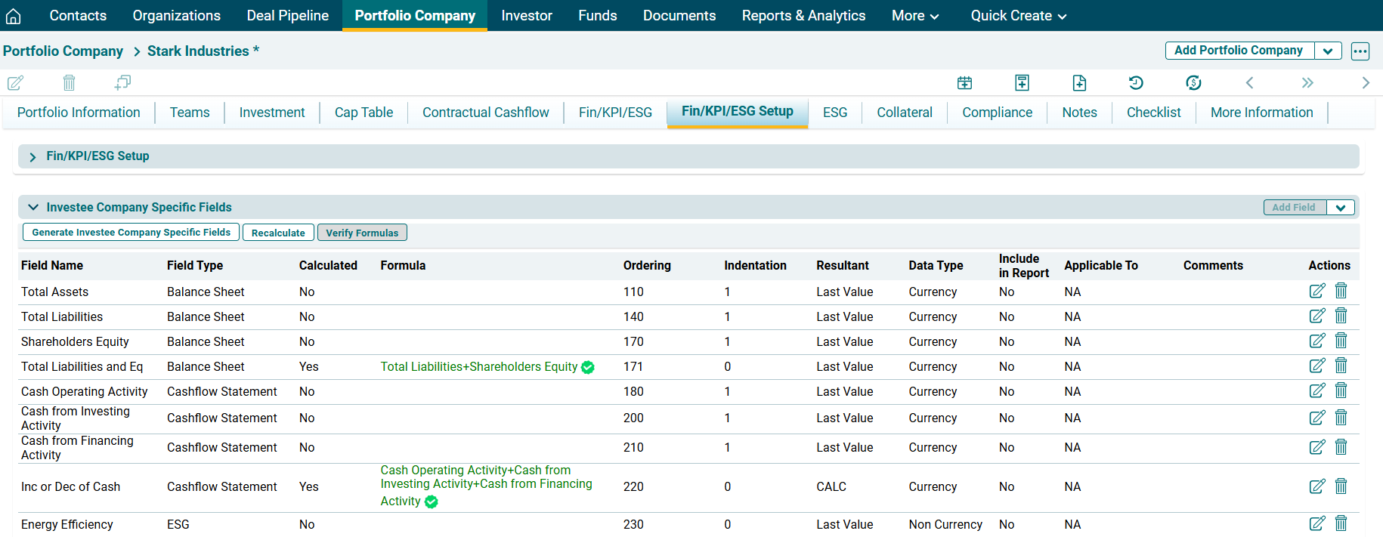Click the Portfolio Company breadcrumb link
The image size is (1383, 537).
pos(63,51)
